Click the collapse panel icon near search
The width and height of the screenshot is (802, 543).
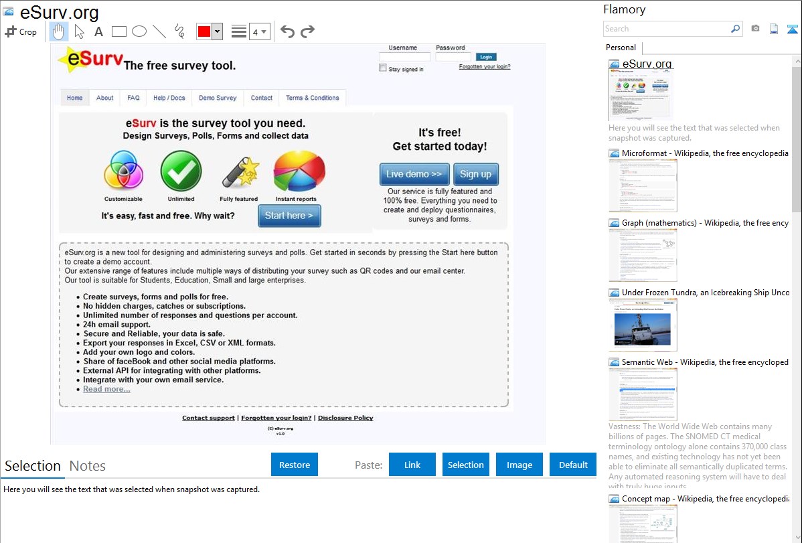pos(792,29)
